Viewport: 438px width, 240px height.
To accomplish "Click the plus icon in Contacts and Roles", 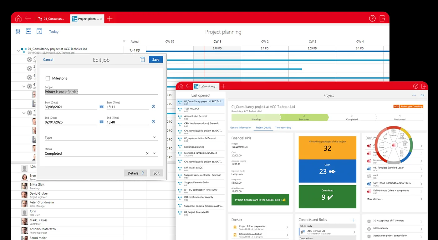I will (353, 220).
